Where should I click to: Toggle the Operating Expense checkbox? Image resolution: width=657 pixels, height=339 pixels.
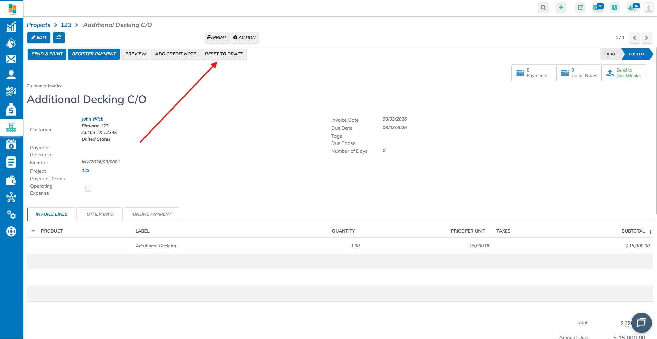pos(88,189)
